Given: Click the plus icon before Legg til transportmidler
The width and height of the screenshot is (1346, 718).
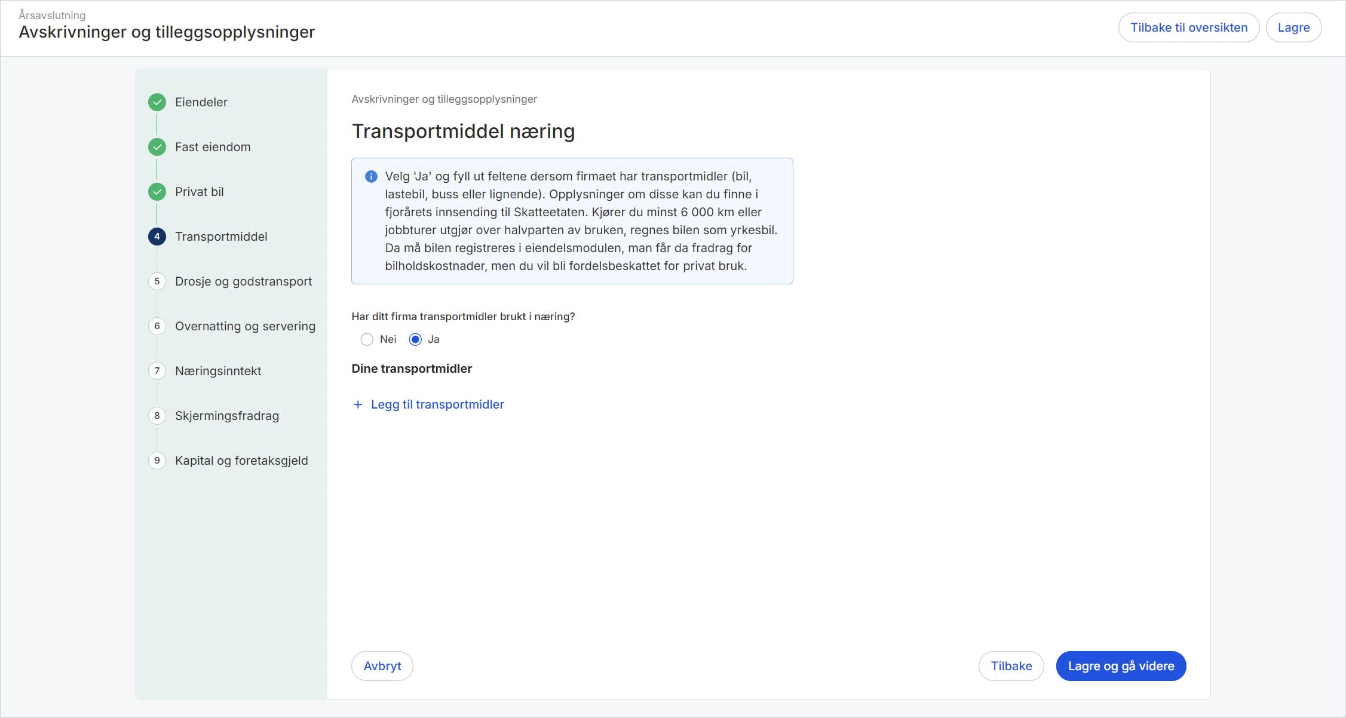Looking at the screenshot, I should coord(358,404).
